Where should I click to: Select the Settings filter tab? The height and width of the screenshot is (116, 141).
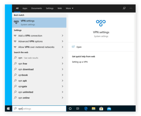[50, 8]
